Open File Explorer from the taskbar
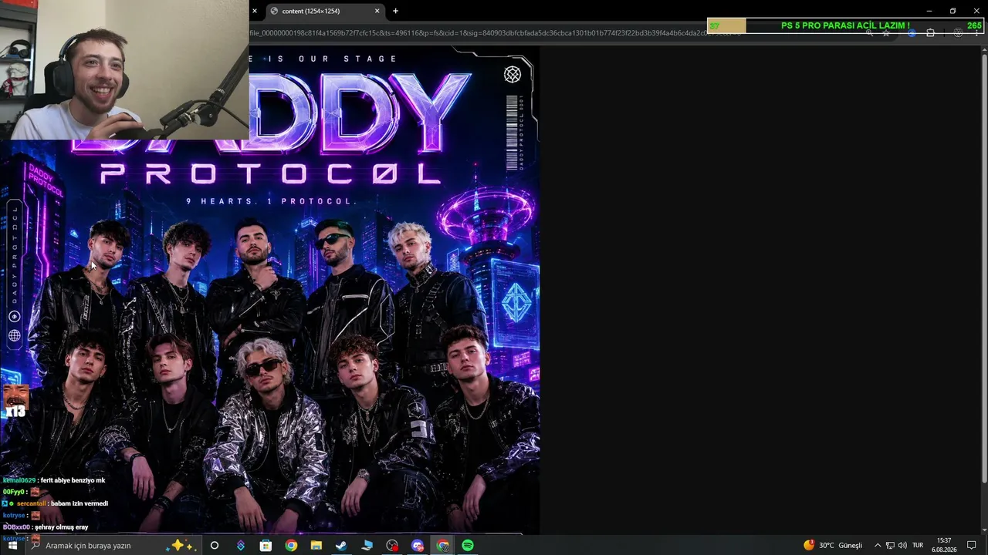 (x=316, y=545)
